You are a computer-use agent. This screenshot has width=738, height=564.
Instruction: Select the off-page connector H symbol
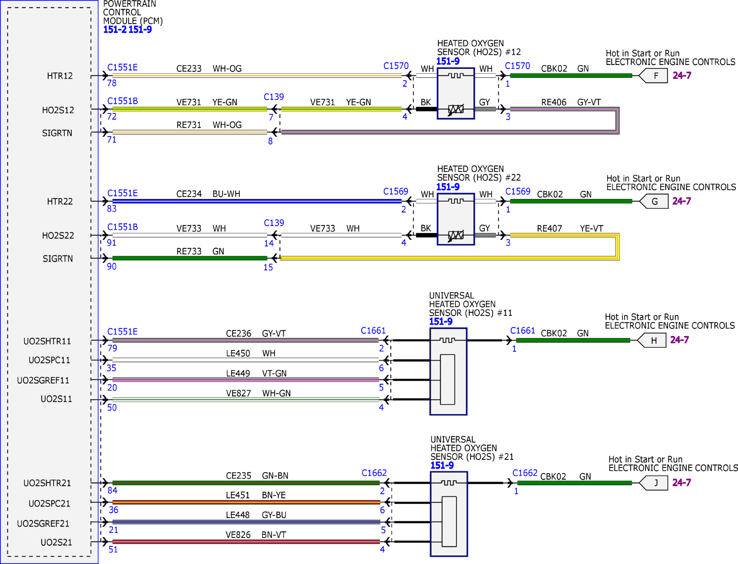pyautogui.click(x=652, y=340)
